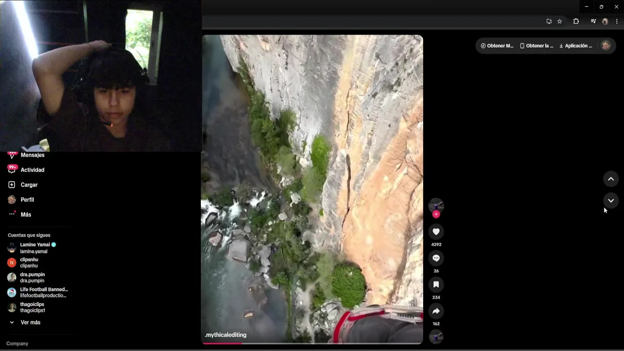Open Lamine Yamal followed account

coord(38,248)
